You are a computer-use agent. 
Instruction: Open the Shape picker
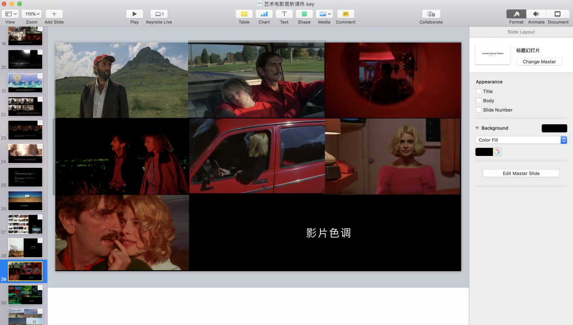[x=304, y=14]
